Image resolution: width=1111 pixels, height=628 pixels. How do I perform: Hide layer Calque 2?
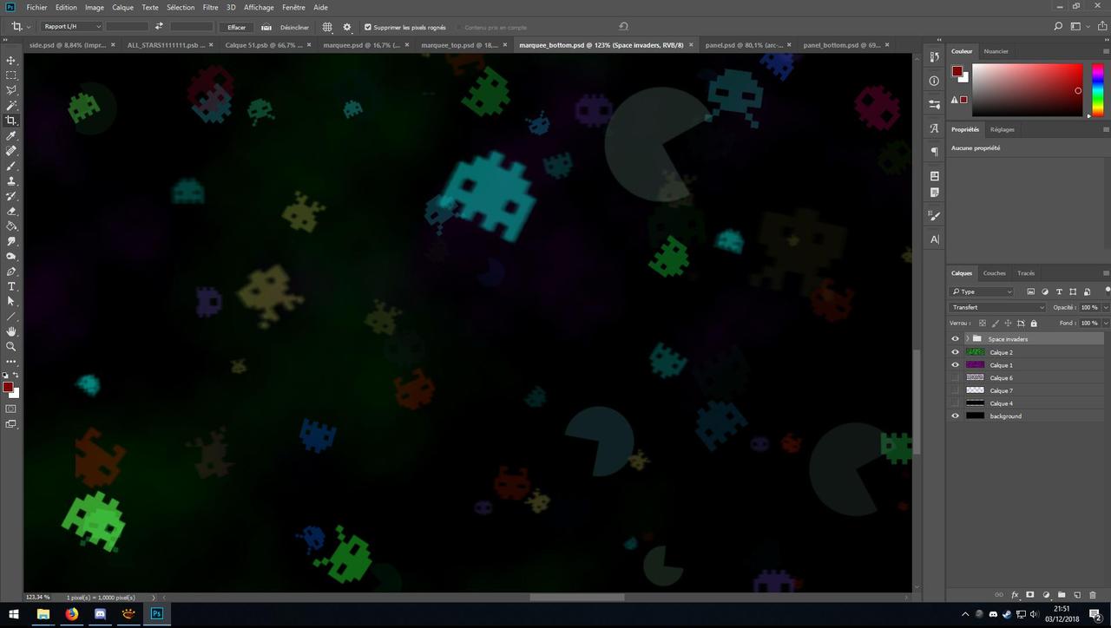pos(956,352)
